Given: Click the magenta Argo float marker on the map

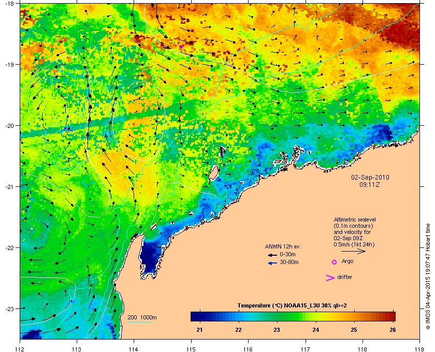Looking at the screenshot, I should [x=181, y=47].
